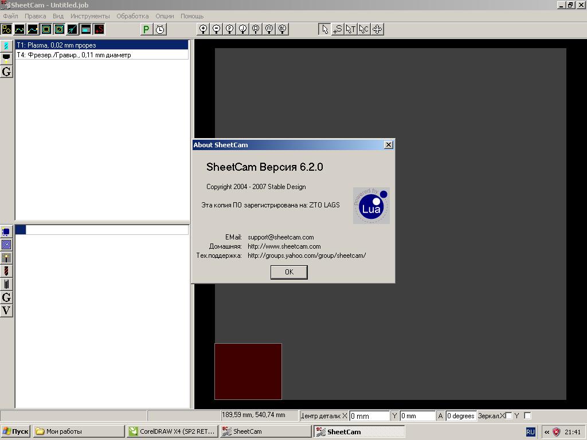Viewport: 587px width, 440px height.
Task: Click the first view toolbar icon with shapes
Action: coord(6,29)
